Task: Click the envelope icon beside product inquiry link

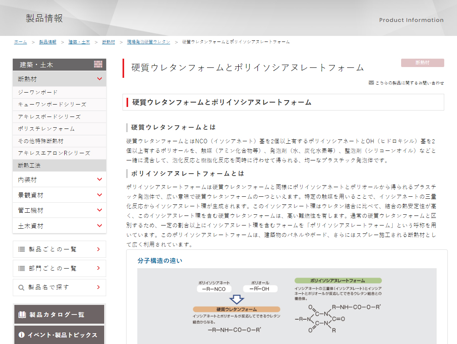Action: [371, 83]
